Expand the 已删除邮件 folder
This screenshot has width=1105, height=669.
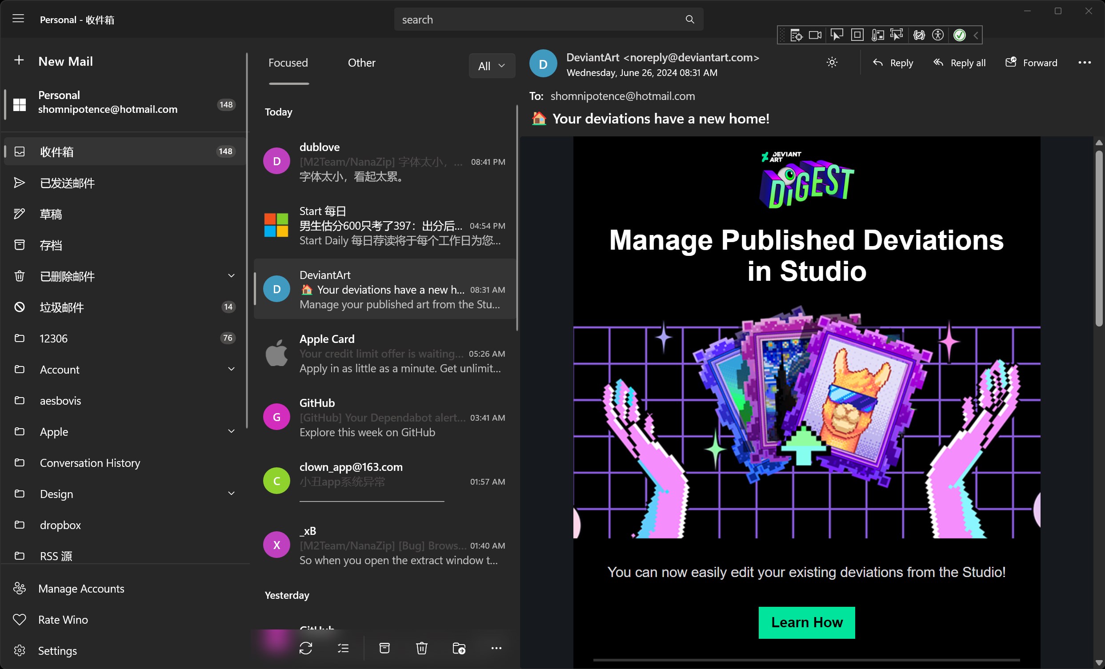tap(231, 276)
